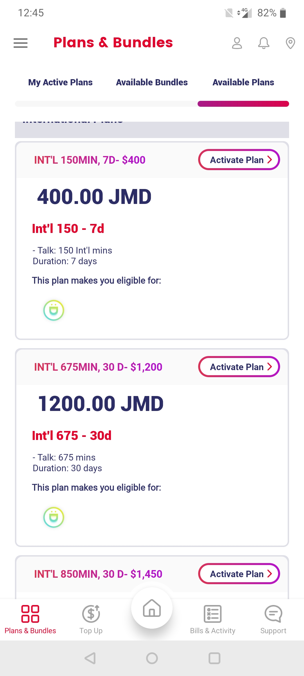The height and width of the screenshot is (676, 304).
Task: Switch to Available Bundles tab
Action: (152, 82)
